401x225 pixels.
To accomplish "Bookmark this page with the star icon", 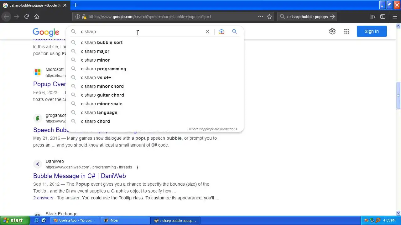I will click(x=269, y=17).
